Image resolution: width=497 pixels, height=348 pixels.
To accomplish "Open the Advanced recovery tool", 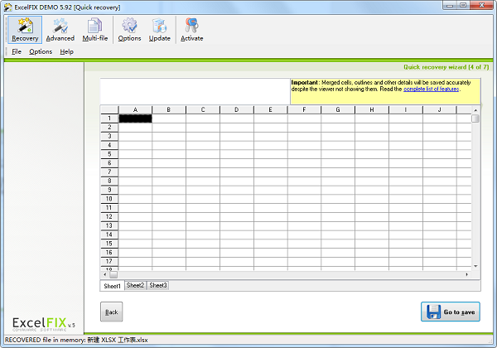I will [x=60, y=29].
